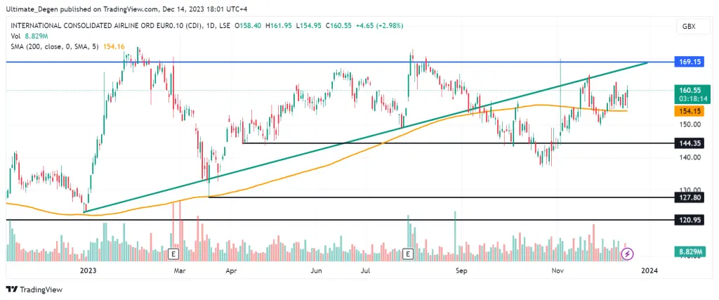Click the C160.55 close value in the legend

pyautogui.click(x=338, y=26)
